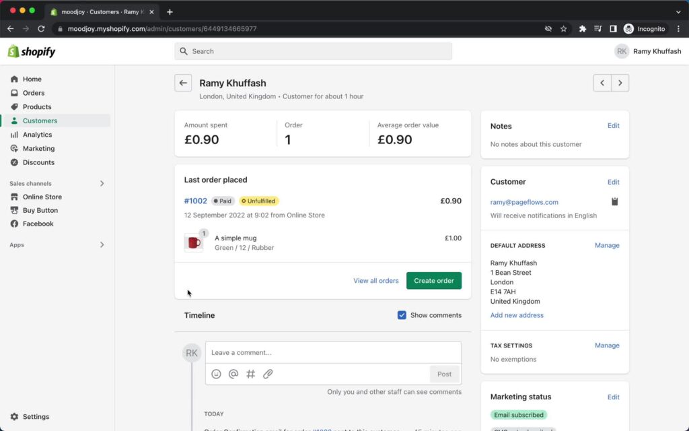
Task: Open order #1002
Action: [x=195, y=200]
